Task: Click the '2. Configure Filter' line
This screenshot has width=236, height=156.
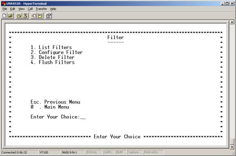Action: click(x=57, y=52)
